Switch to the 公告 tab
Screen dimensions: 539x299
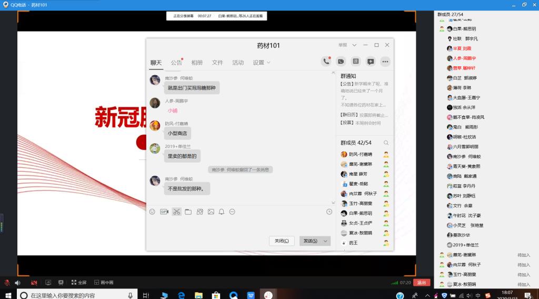[176, 63]
